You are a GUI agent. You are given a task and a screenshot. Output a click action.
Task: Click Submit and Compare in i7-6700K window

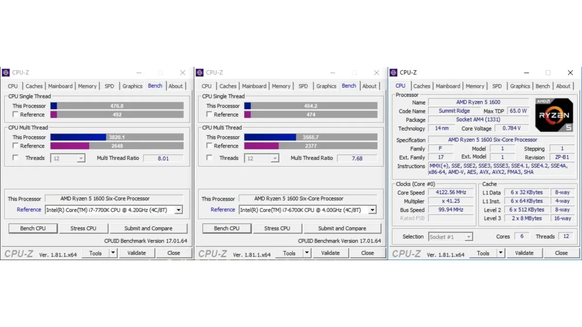[342, 228]
